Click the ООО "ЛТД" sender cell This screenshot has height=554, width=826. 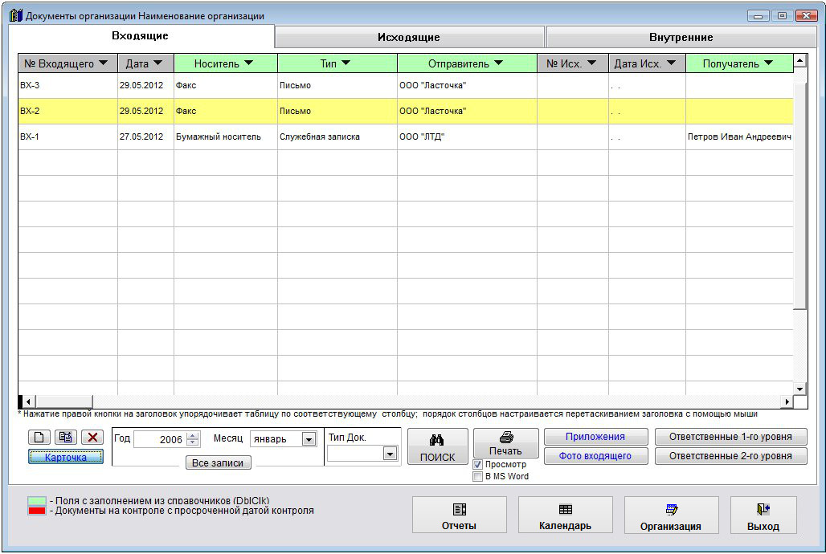point(468,137)
